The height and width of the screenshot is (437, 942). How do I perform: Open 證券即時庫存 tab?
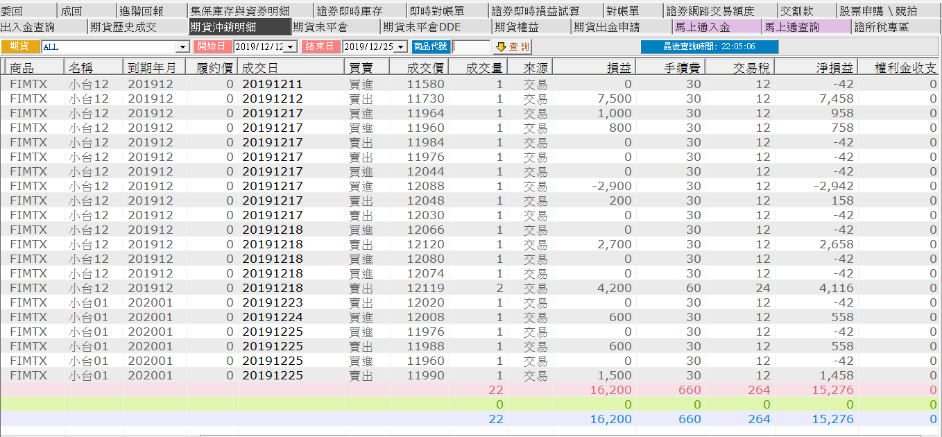point(359,11)
